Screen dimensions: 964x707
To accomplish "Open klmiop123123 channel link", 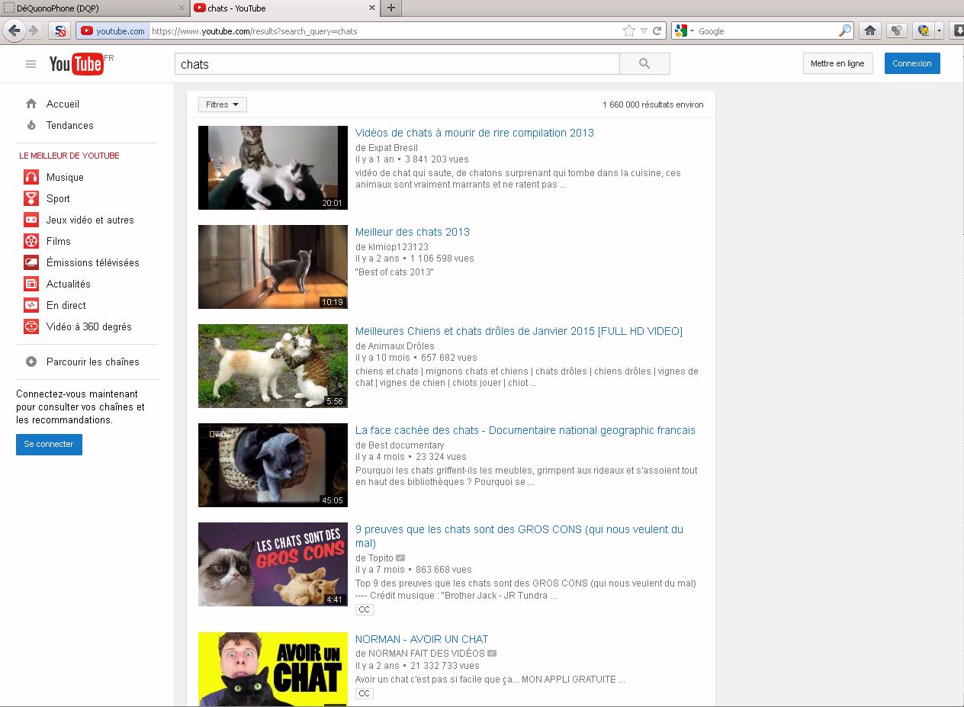I will [397, 247].
